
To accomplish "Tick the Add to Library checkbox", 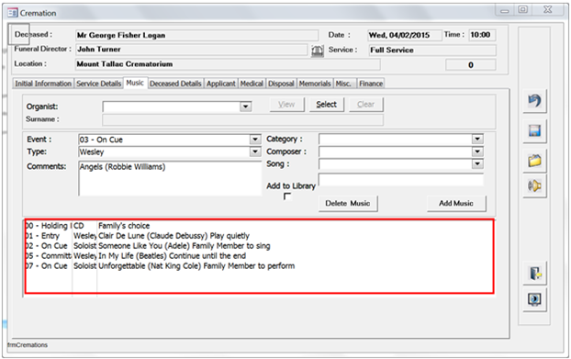I will pyautogui.click(x=287, y=196).
